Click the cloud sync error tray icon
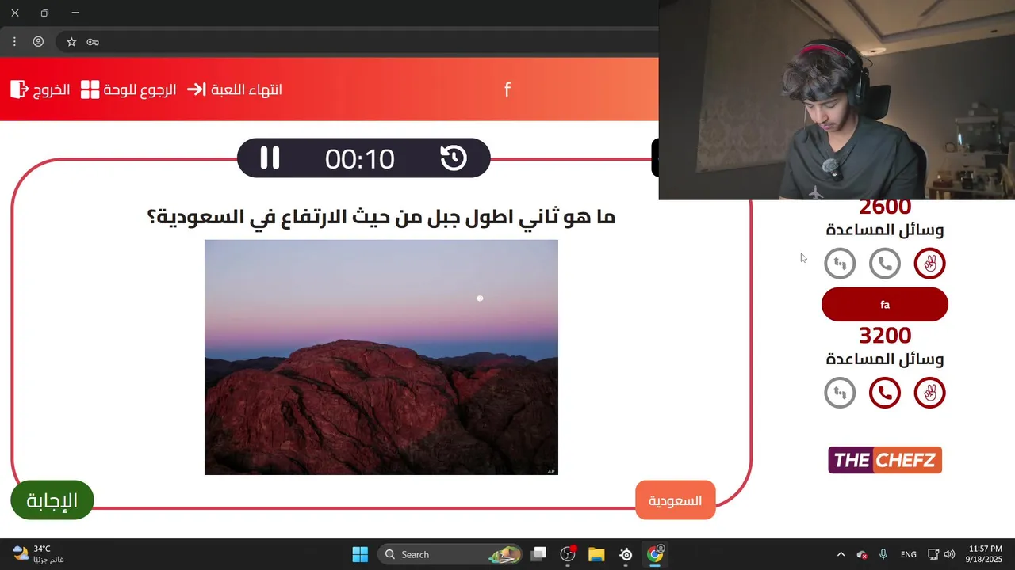The width and height of the screenshot is (1015, 570). pyautogui.click(x=862, y=554)
